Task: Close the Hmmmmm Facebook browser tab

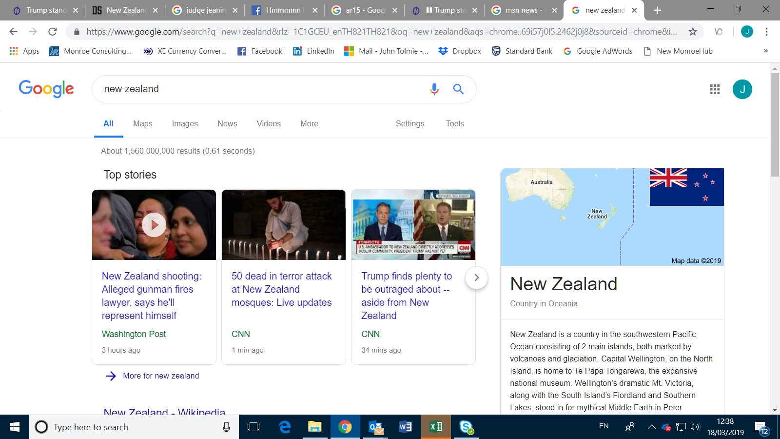Action: tap(315, 10)
